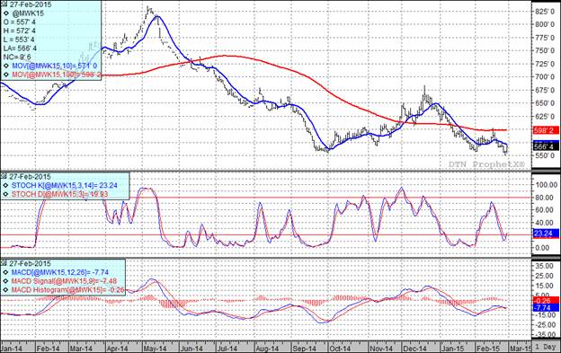Select the MACD[@MWK15,12,26] legend entry

(59, 272)
